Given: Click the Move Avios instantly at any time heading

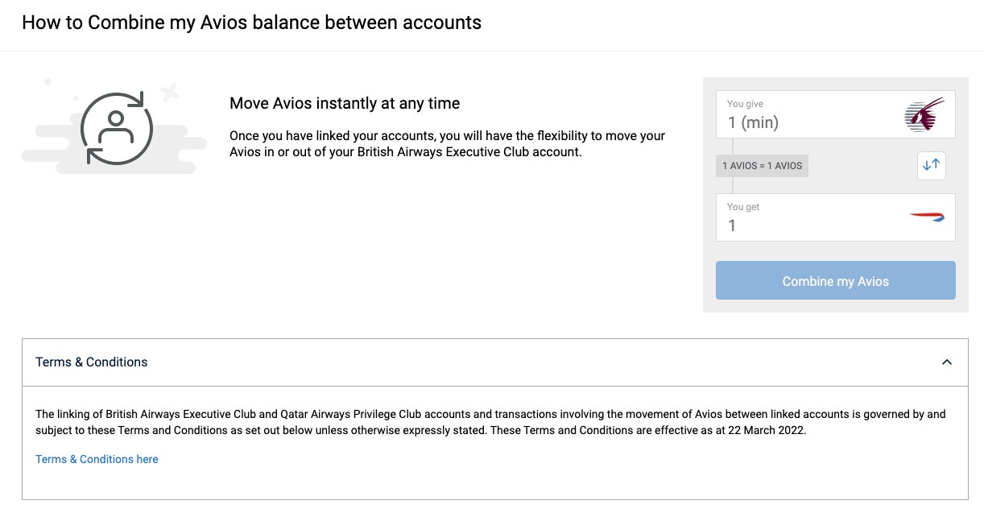Looking at the screenshot, I should click(x=345, y=103).
